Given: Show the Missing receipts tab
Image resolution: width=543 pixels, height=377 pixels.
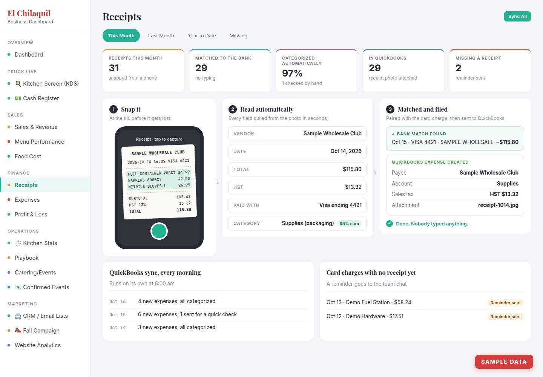Looking at the screenshot, I should (238, 35).
